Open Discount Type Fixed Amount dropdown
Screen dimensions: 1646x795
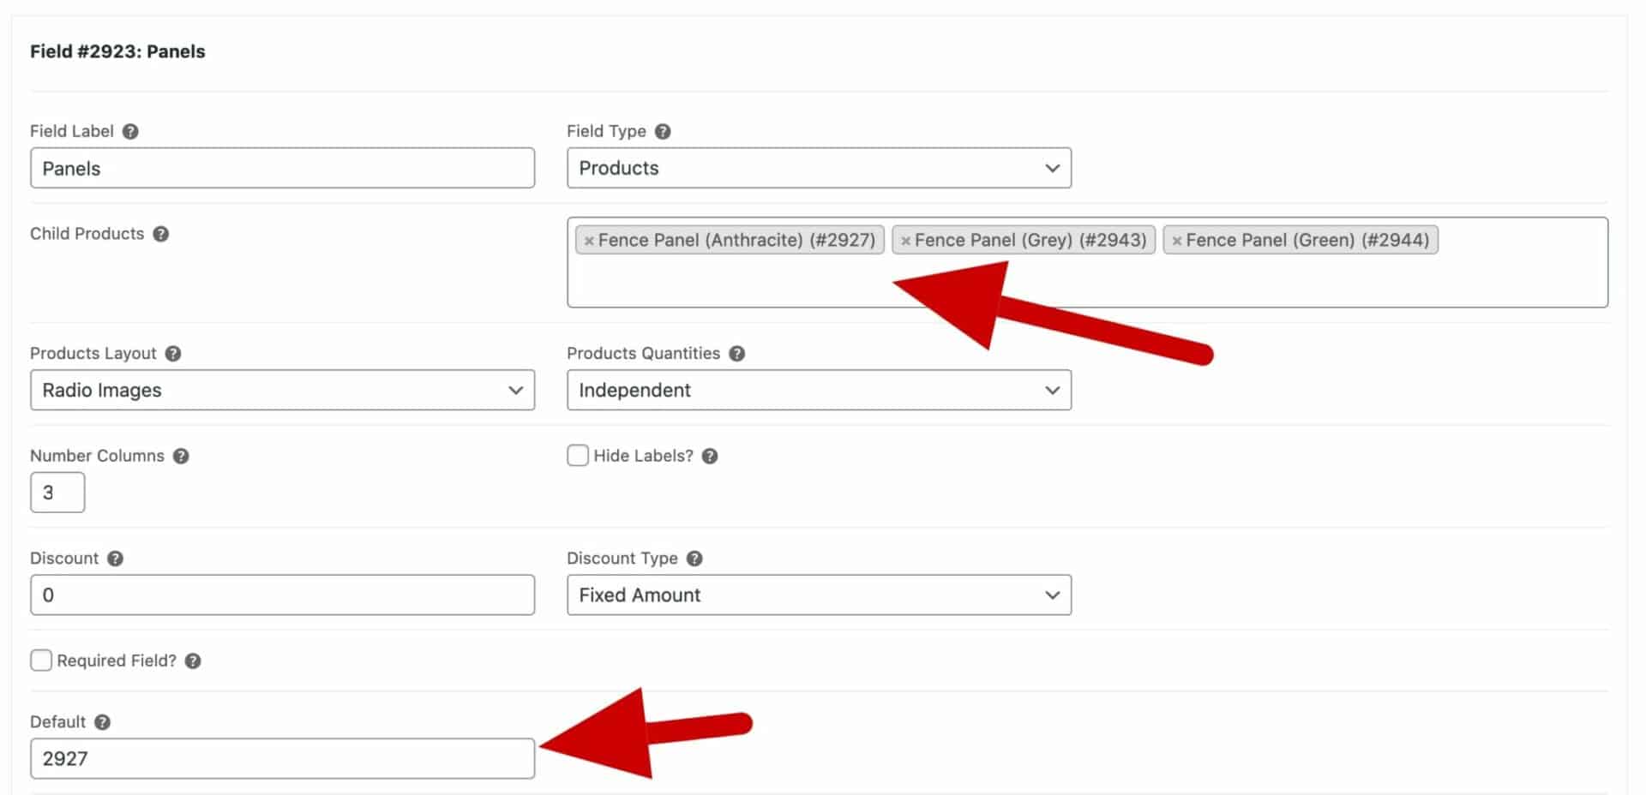pos(819,595)
